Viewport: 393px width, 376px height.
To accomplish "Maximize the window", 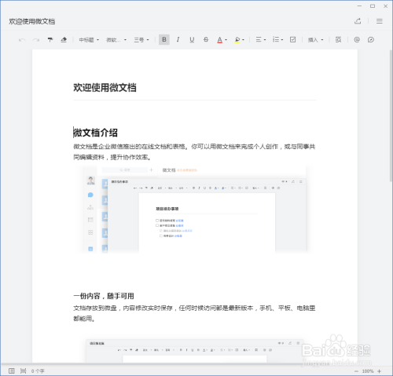I will point(373,6).
